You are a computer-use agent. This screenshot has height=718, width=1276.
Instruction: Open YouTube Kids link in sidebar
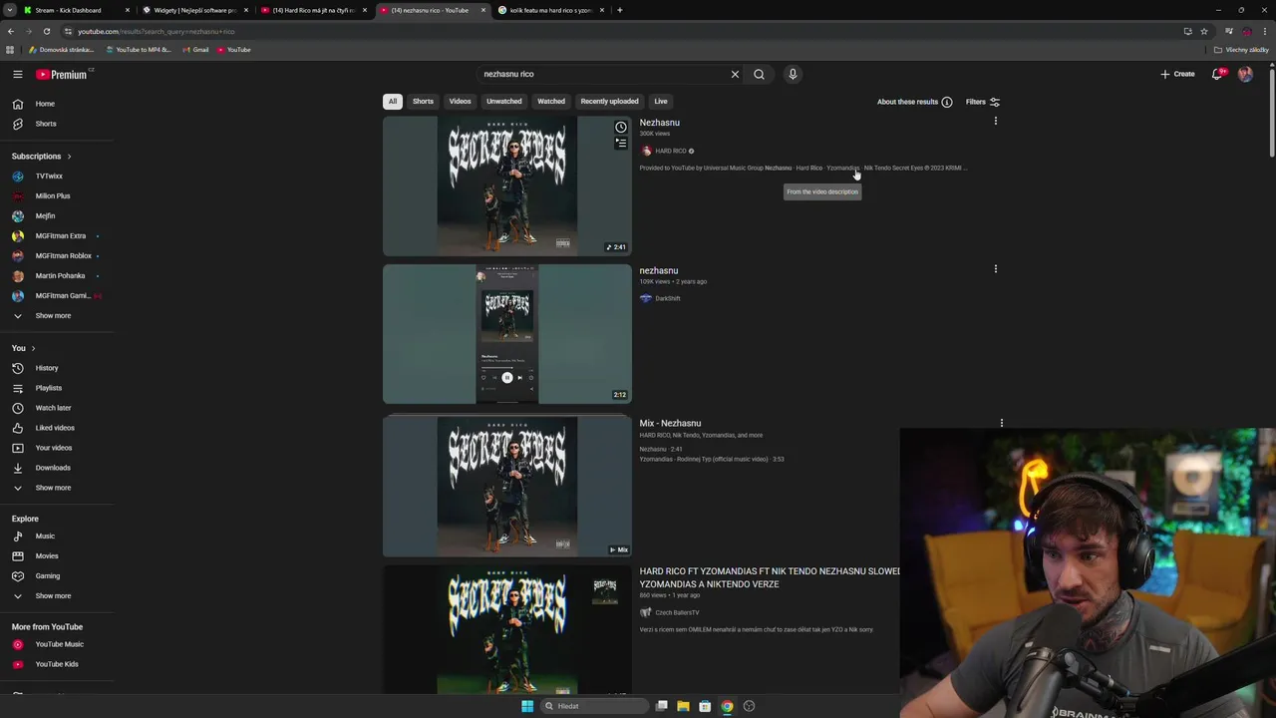click(x=57, y=664)
